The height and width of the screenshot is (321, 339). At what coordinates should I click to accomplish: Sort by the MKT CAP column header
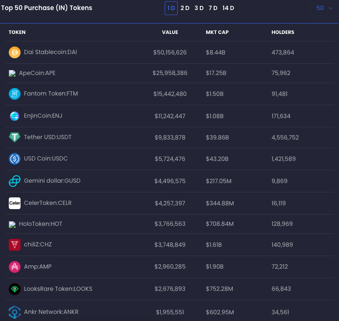(x=217, y=32)
